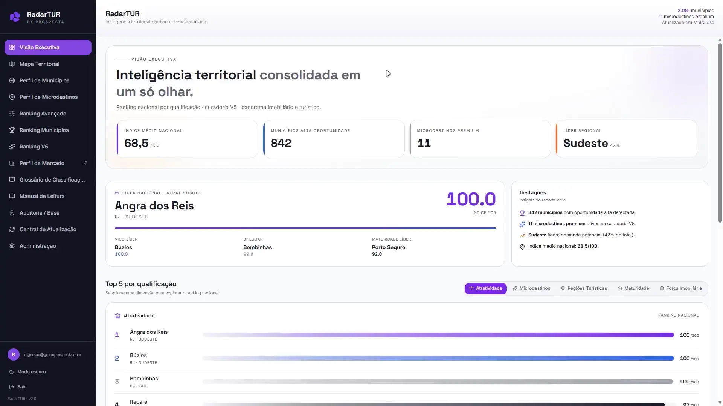
Task: Click sparkle icon beside 11 microdestinos premium
Action: click(522, 224)
